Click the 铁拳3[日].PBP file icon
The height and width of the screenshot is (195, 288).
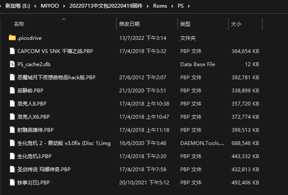pyautogui.click(x=12, y=182)
